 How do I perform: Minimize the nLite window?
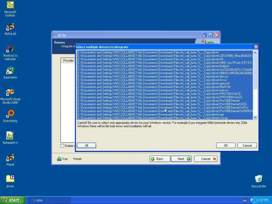[204, 35]
